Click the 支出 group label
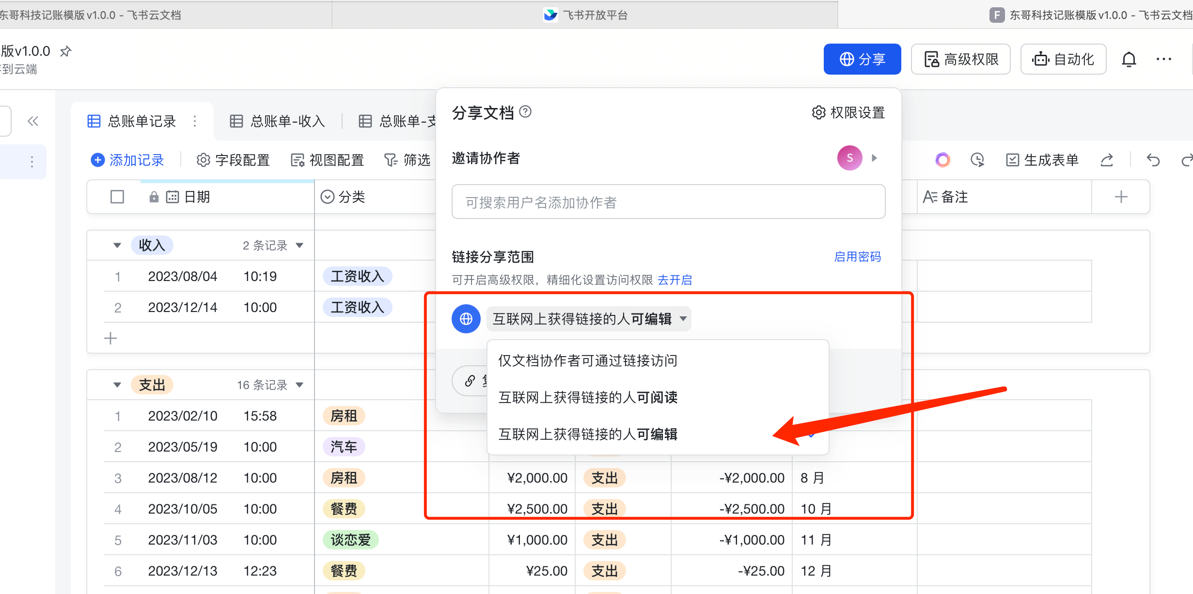 [152, 385]
